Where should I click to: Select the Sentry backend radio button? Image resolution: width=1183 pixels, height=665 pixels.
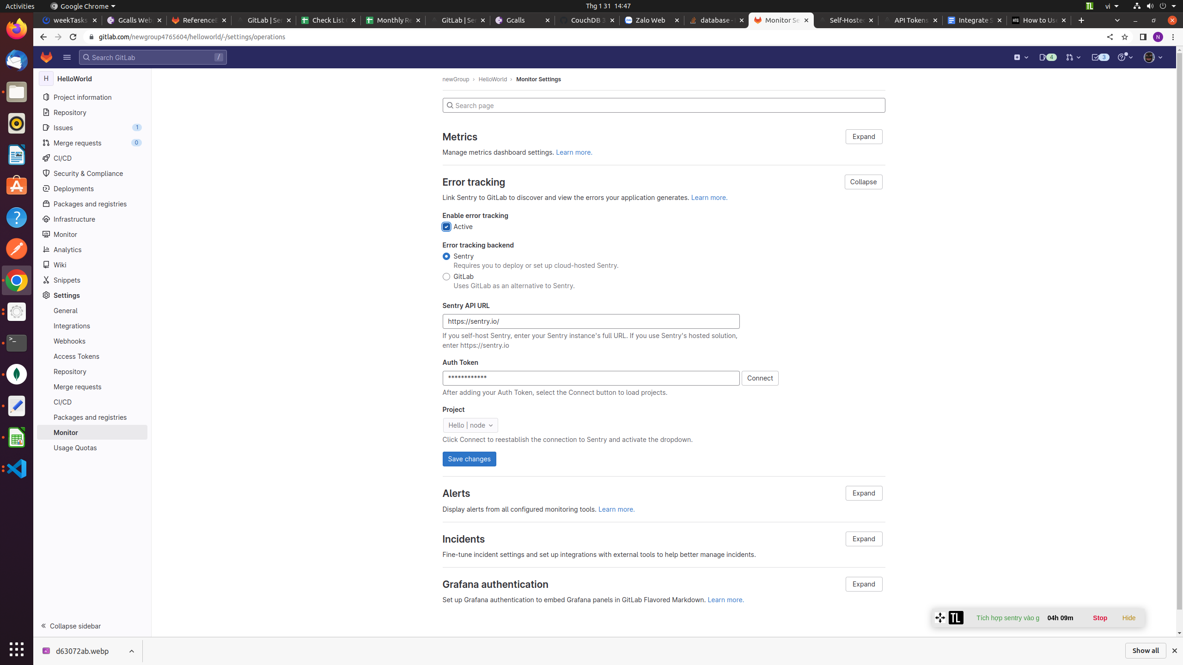[x=446, y=256]
